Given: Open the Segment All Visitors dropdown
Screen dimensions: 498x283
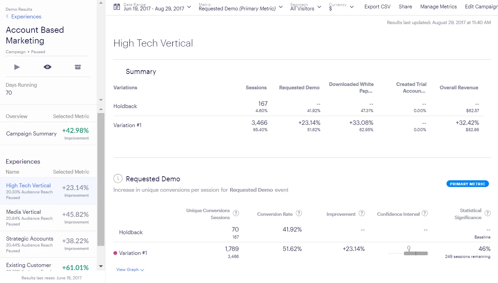Looking at the screenshot, I should click(306, 7).
